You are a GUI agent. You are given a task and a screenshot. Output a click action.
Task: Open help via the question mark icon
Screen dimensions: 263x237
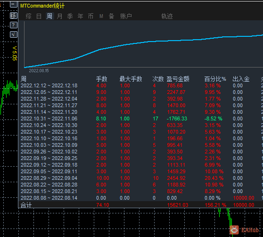point(14,25)
